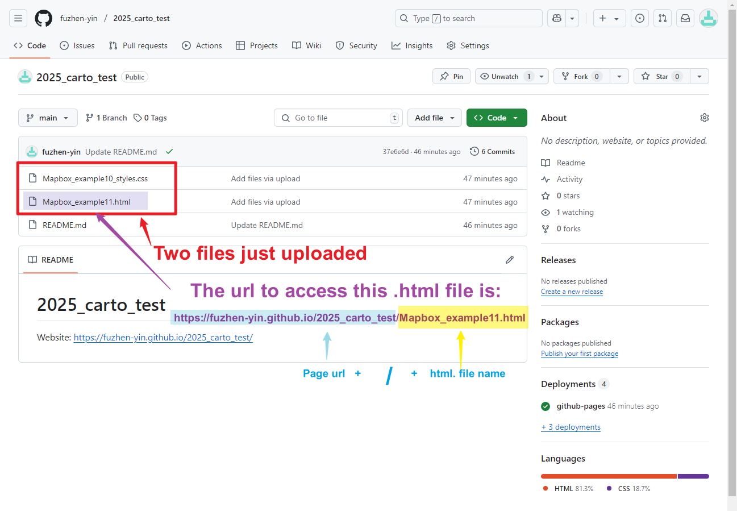The height and width of the screenshot is (511, 737).
Task: Select the README tab in file preview
Action: point(51,260)
